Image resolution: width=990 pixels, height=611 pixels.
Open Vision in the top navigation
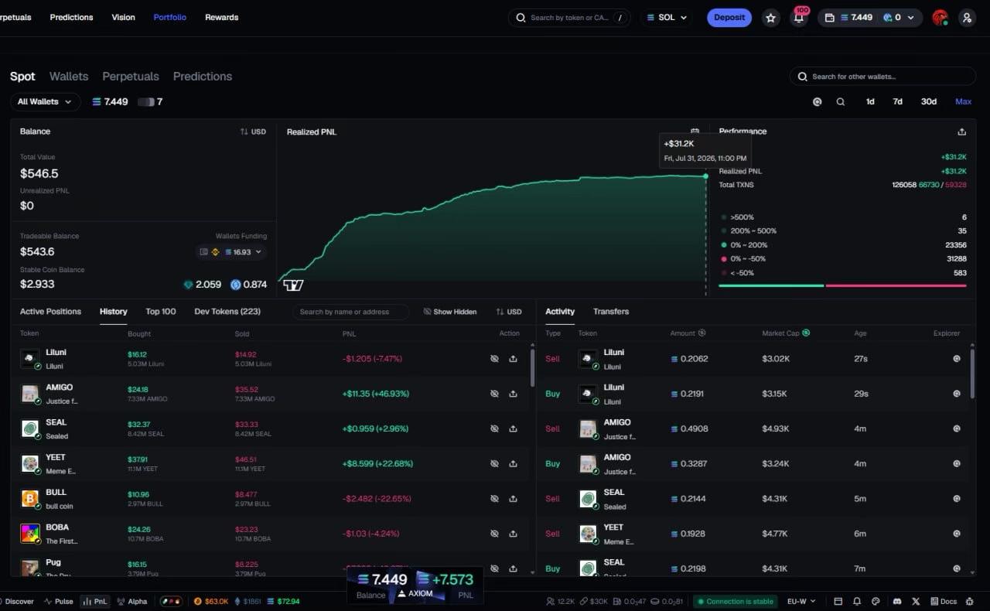(x=123, y=17)
